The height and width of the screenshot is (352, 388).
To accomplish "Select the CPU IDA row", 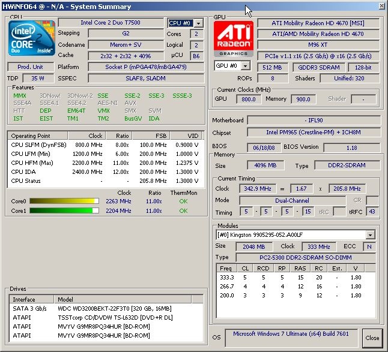I will point(106,172).
